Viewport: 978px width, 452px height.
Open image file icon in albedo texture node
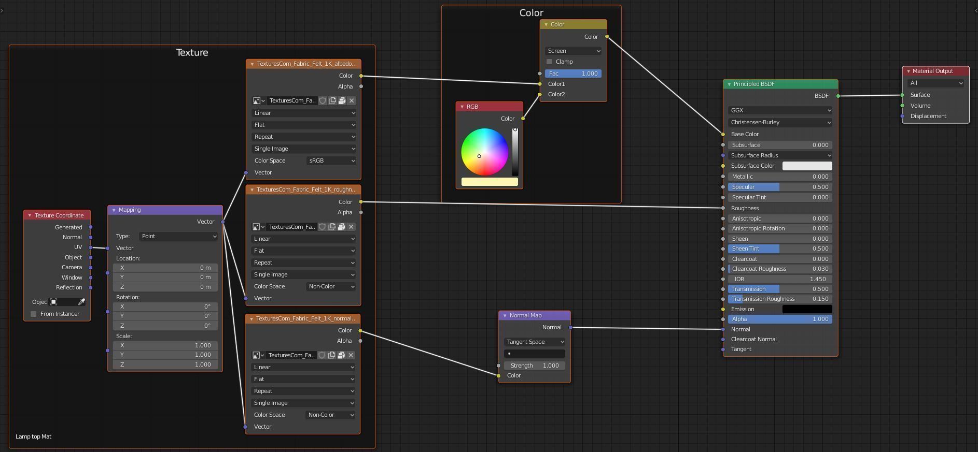pyautogui.click(x=342, y=100)
